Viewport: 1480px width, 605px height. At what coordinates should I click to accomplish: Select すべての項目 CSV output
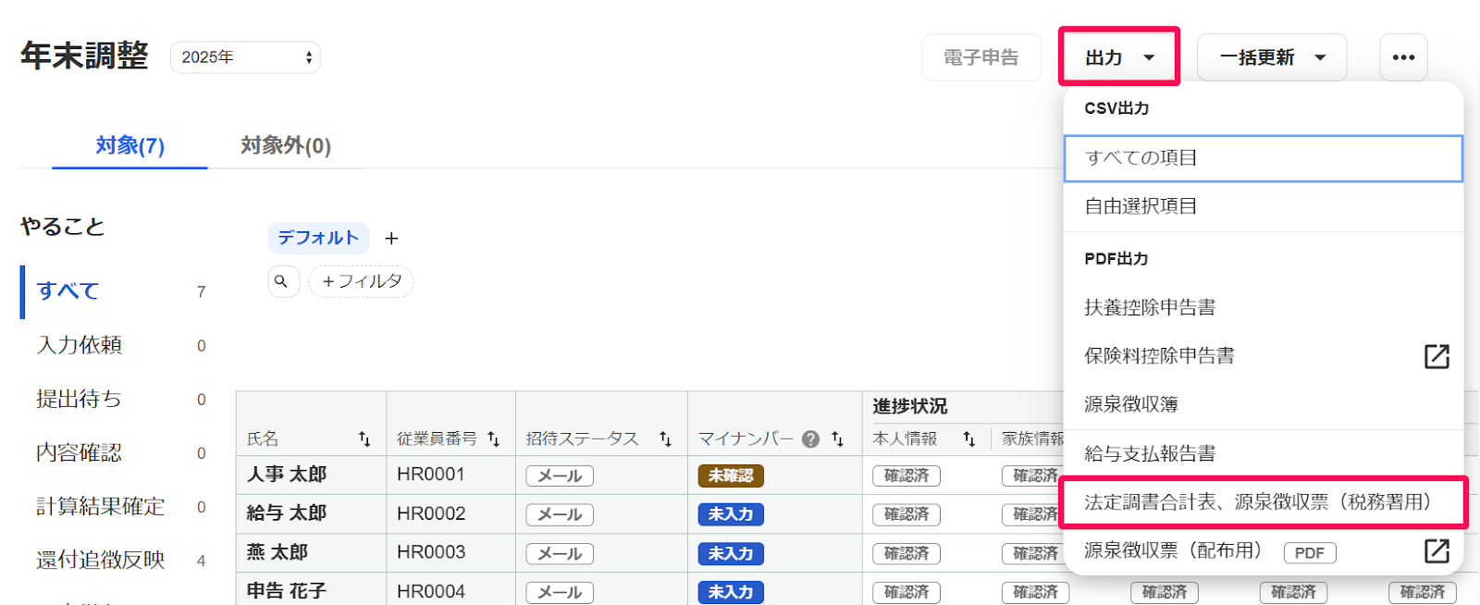click(x=1264, y=158)
